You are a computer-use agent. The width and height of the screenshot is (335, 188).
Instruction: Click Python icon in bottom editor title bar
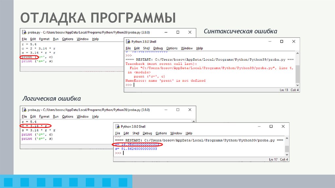(x=24, y=110)
